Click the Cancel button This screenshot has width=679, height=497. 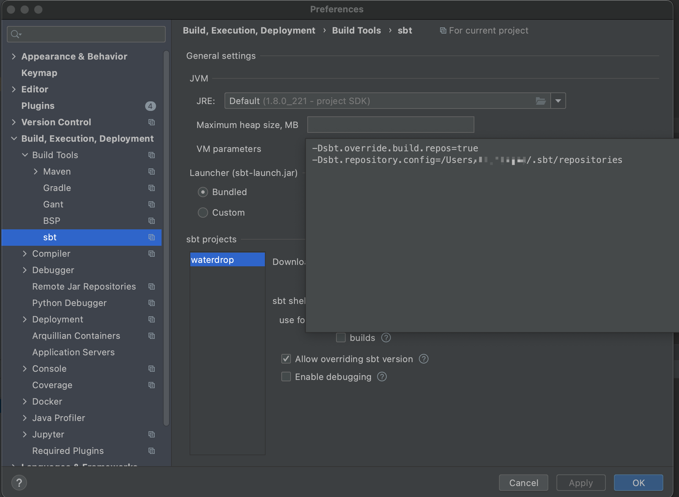[x=523, y=483]
